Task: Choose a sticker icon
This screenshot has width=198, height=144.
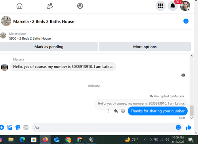Action: (18, 127)
